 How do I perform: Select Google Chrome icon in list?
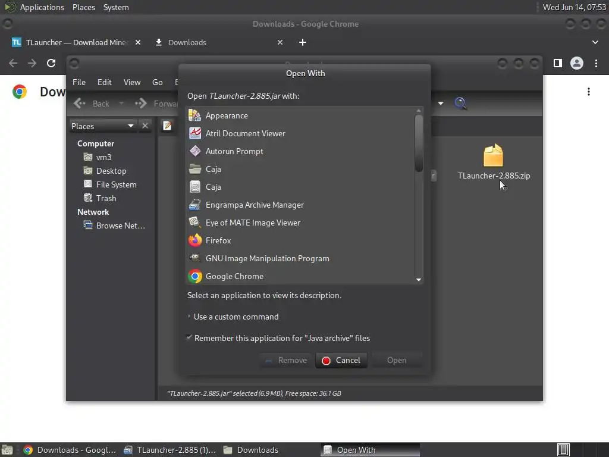195,276
